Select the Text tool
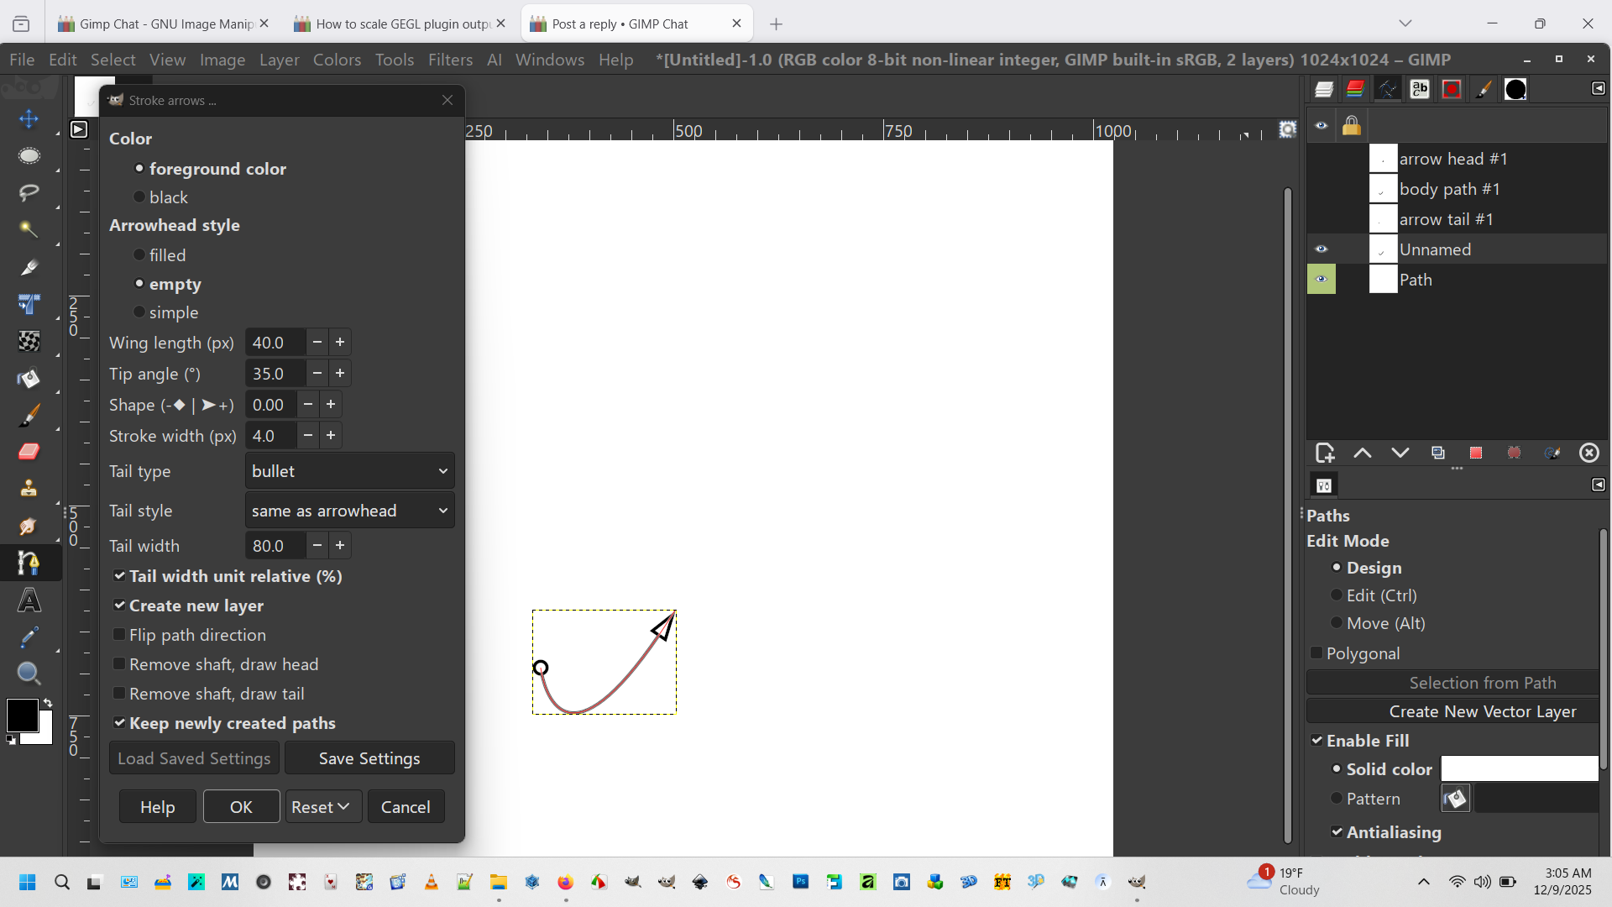Viewport: 1612px width, 907px height. coord(29,600)
